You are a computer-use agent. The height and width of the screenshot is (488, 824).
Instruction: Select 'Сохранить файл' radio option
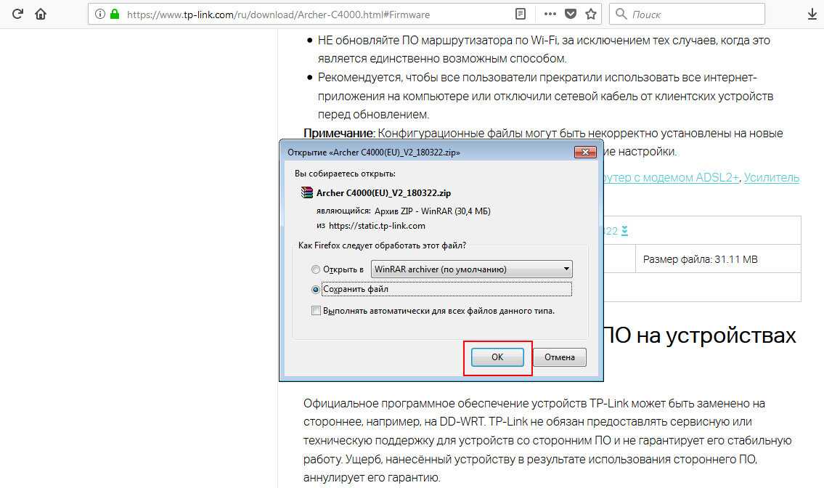315,289
